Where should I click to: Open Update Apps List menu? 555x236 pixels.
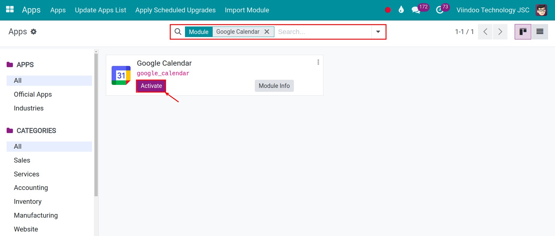click(100, 10)
